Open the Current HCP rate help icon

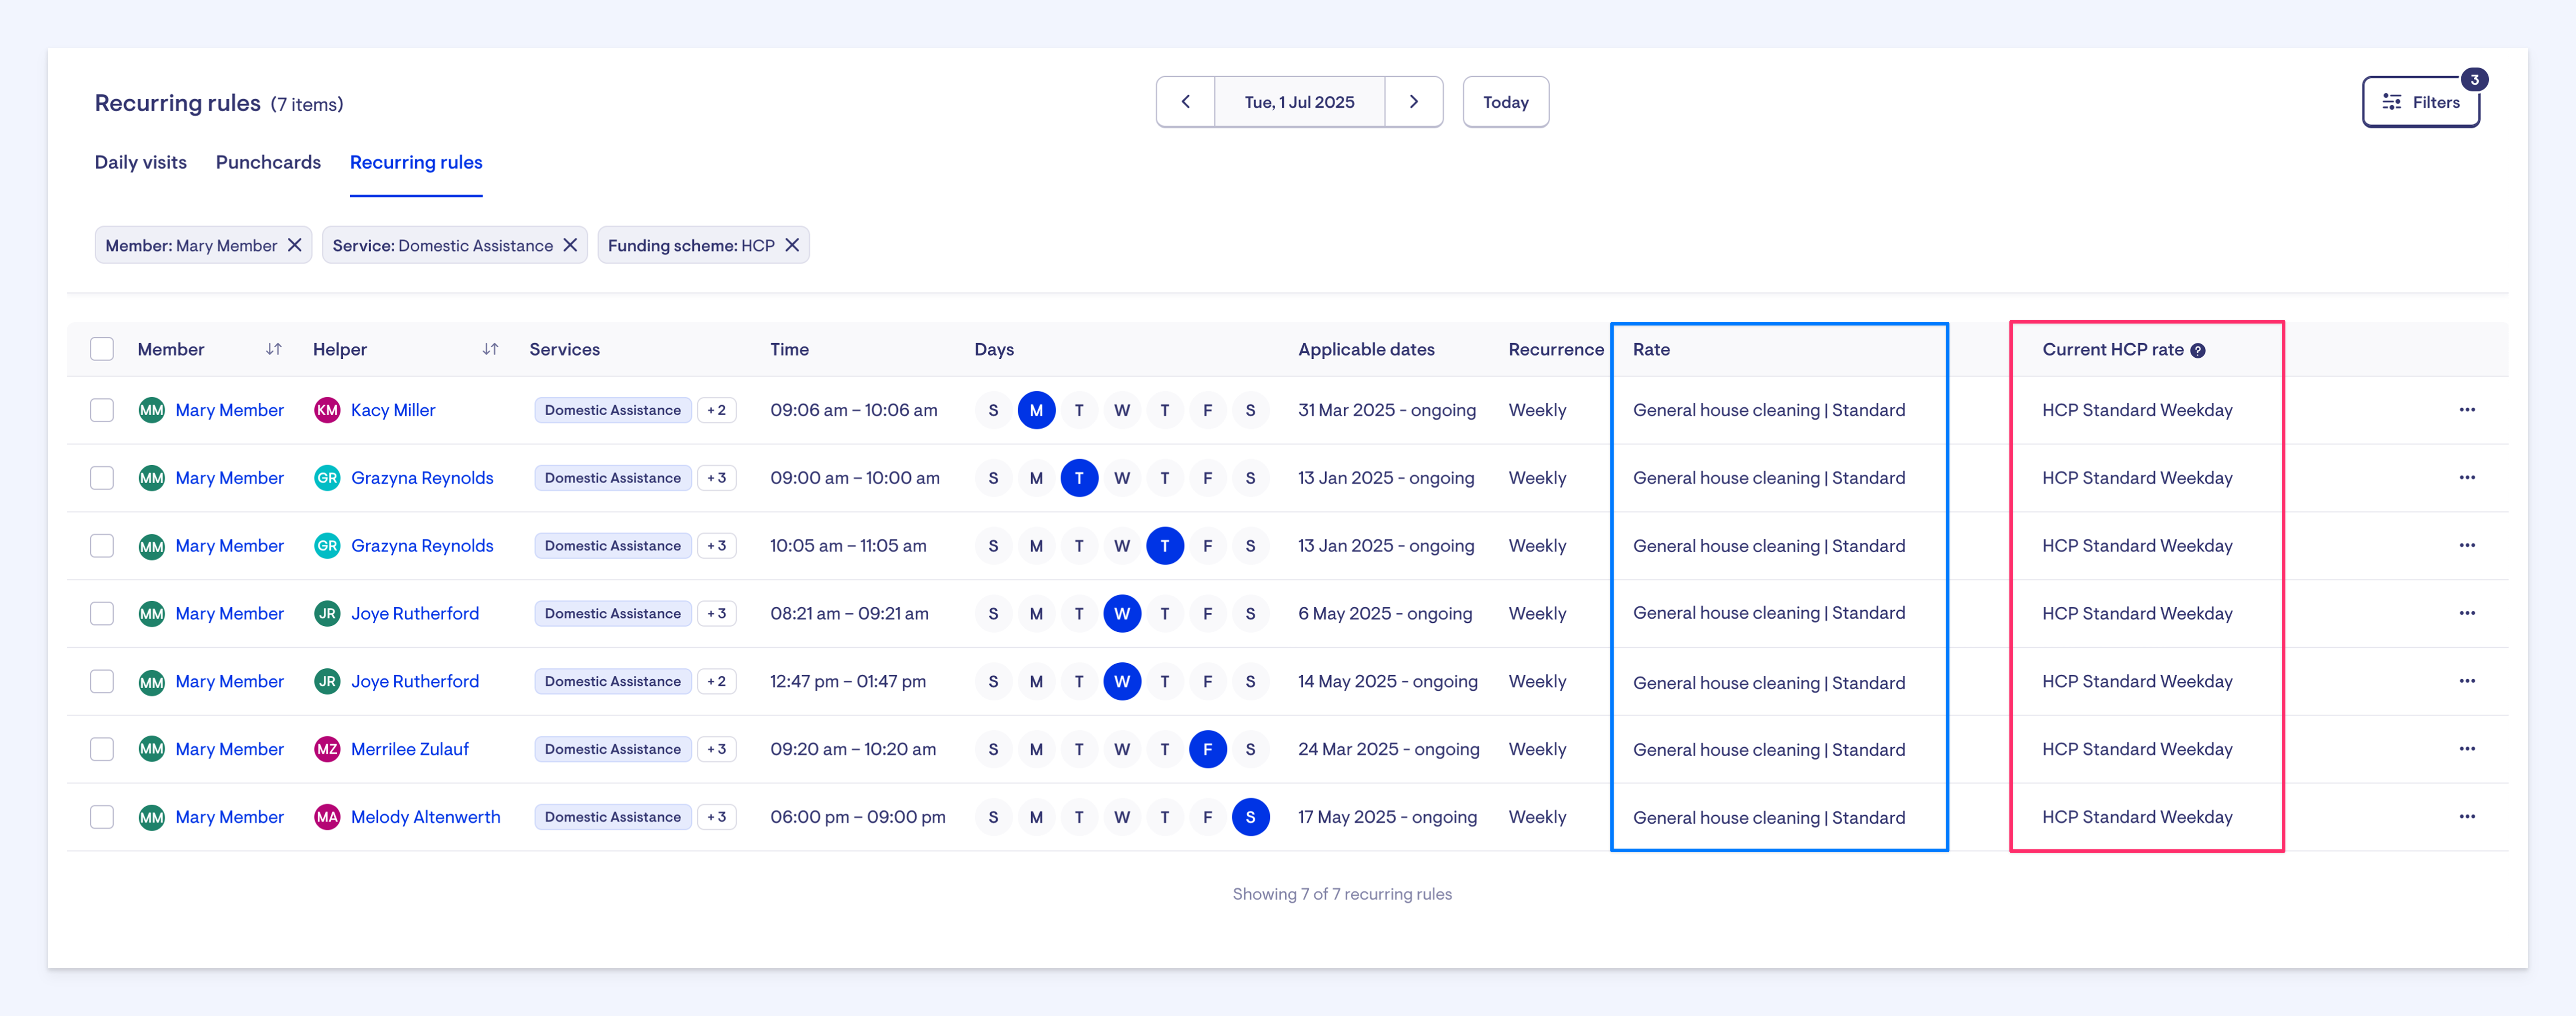[x=2198, y=350]
